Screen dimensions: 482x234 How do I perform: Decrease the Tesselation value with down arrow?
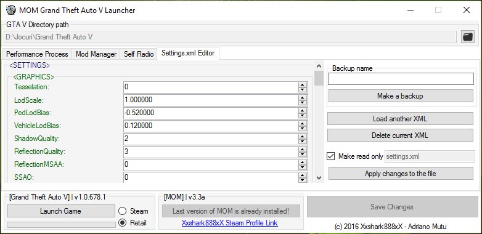tap(303, 90)
